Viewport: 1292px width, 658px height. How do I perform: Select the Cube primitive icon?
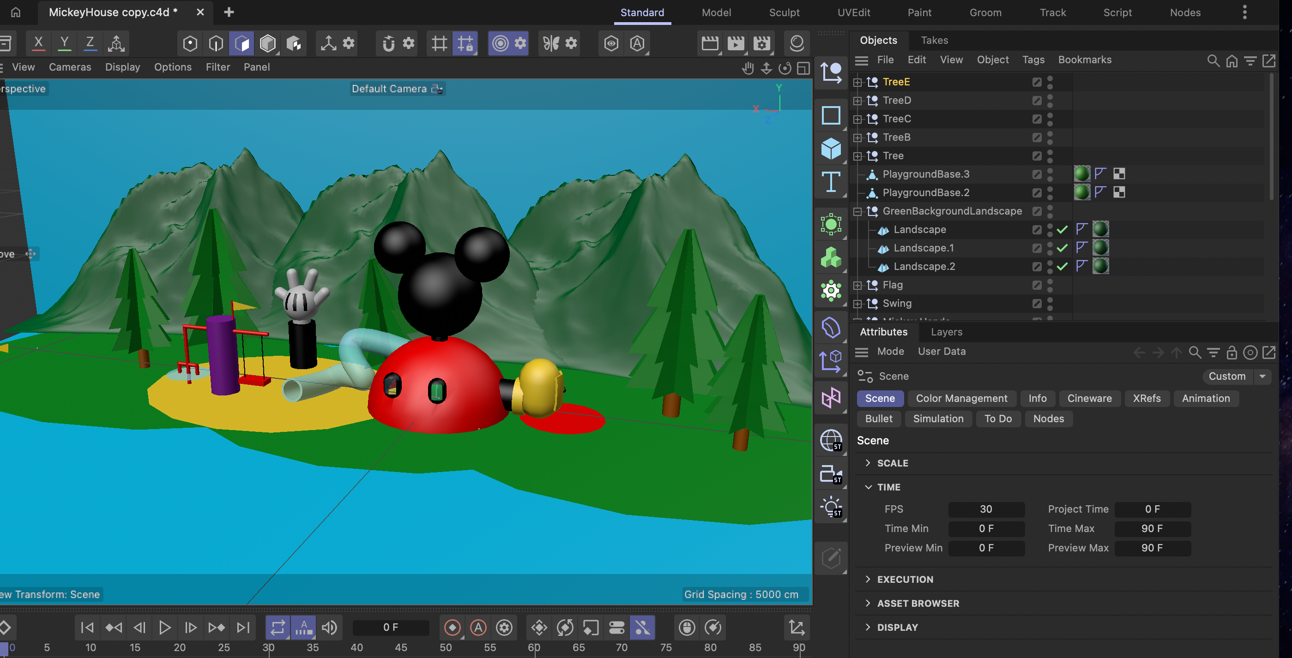point(831,149)
